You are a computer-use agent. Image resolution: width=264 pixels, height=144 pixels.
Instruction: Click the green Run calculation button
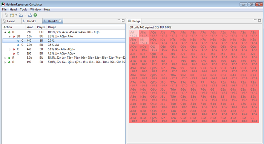point(35,15)
